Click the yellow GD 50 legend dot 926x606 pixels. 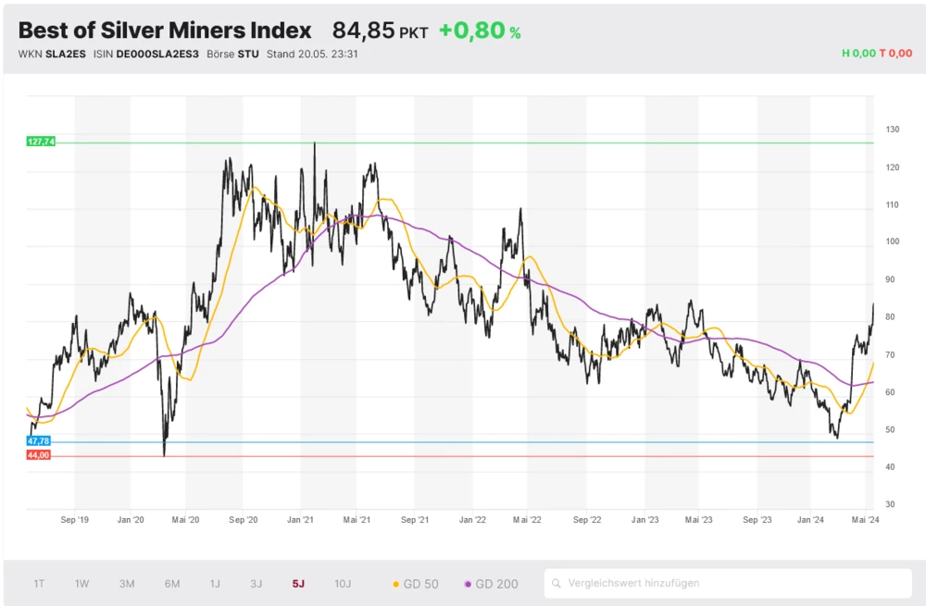point(396,583)
